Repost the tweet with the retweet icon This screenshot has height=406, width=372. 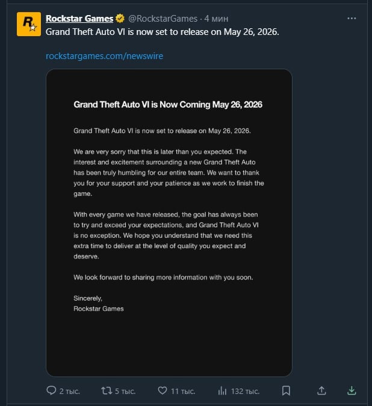click(x=107, y=390)
